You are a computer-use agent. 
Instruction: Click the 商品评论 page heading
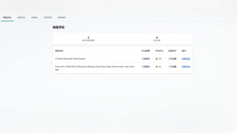(x=58, y=27)
